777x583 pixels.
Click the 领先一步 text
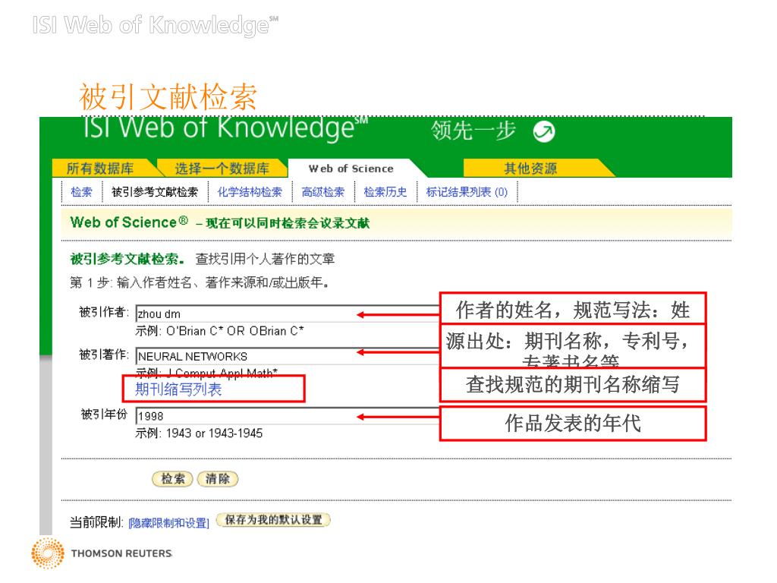(x=473, y=131)
